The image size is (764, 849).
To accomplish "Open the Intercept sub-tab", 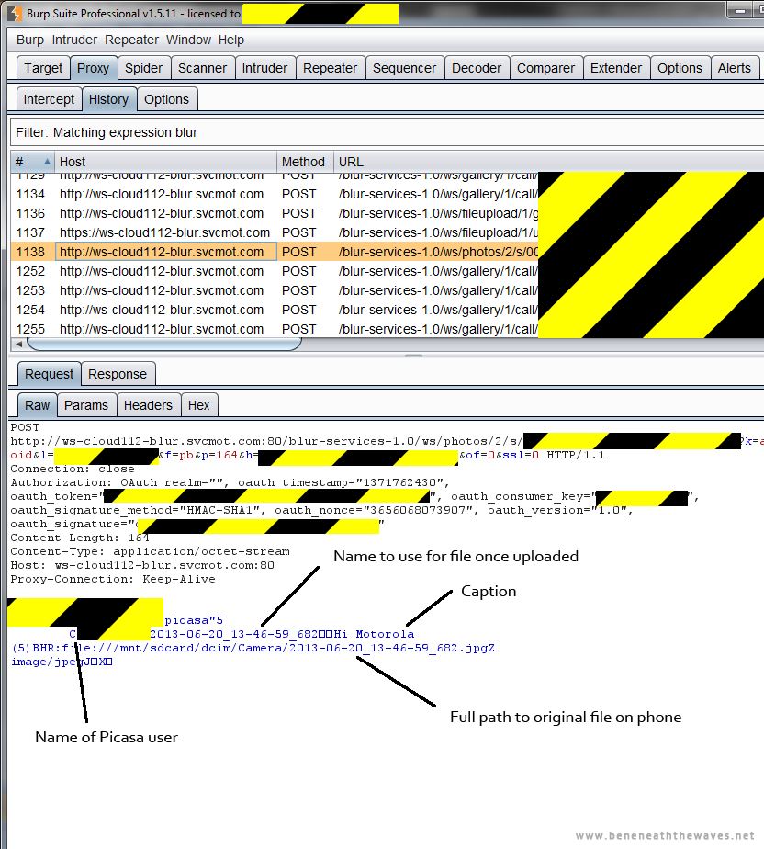I will 50,99.
